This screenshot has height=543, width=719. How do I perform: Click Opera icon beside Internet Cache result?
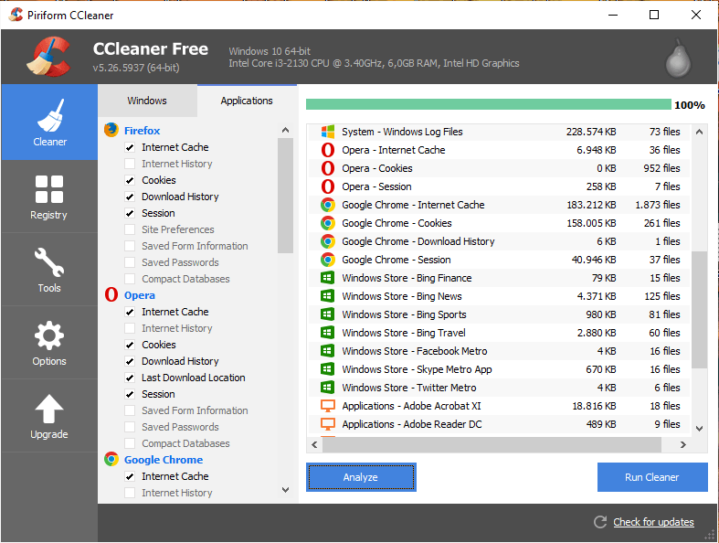327,150
